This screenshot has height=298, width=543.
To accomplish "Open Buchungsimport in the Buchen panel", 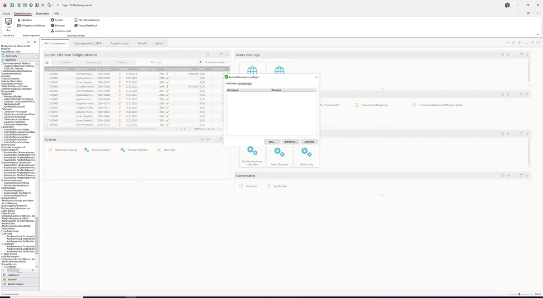I will pyautogui.click(x=97, y=149).
